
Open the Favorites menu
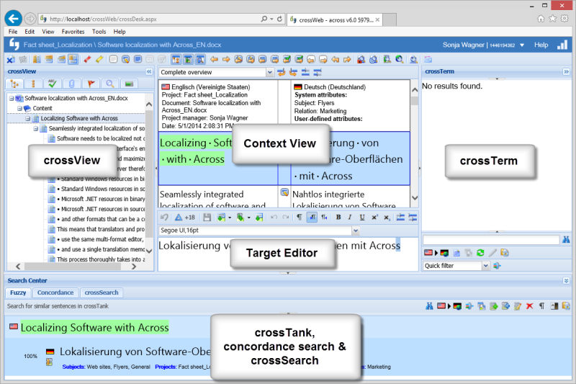tap(73, 32)
